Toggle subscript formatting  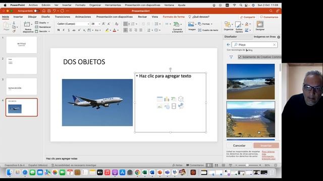(x=84, y=30)
